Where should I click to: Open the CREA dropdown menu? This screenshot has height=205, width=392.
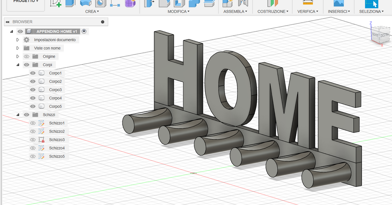coord(92,11)
